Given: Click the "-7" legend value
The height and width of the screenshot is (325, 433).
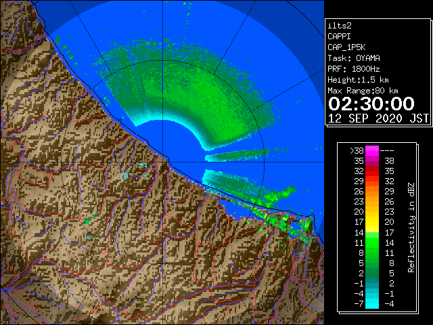Looking at the screenshot, I should (359, 303).
